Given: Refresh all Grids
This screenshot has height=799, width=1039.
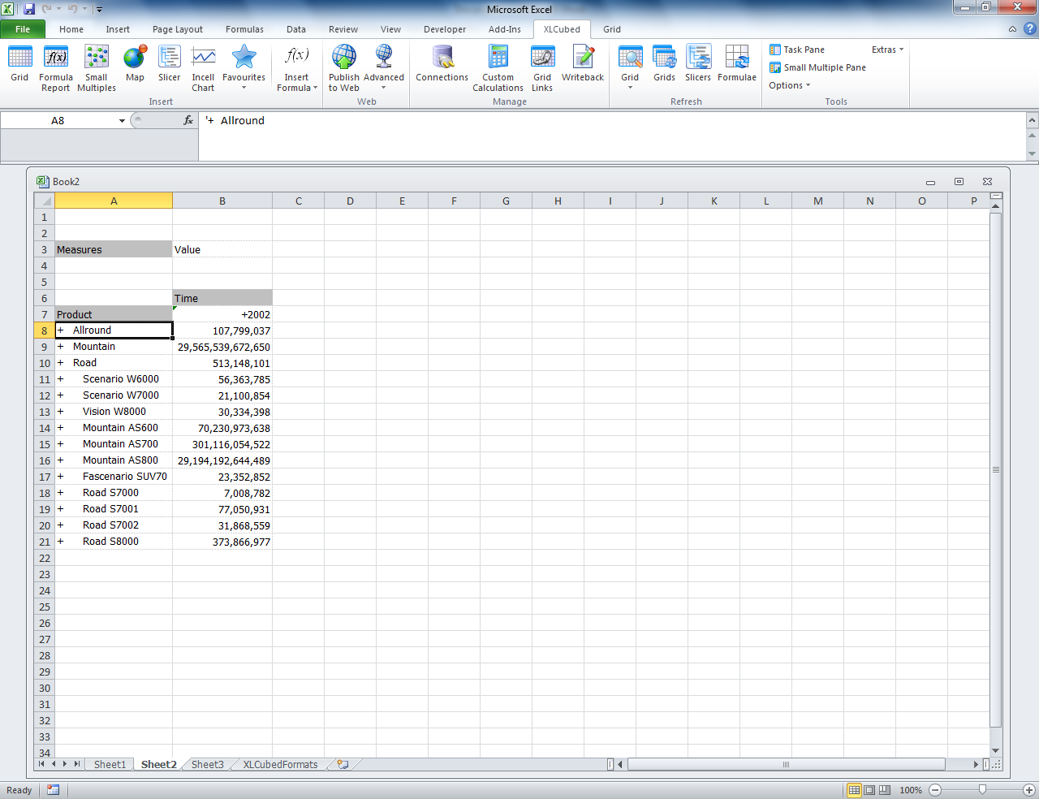Looking at the screenshot, I should [664, 64].
